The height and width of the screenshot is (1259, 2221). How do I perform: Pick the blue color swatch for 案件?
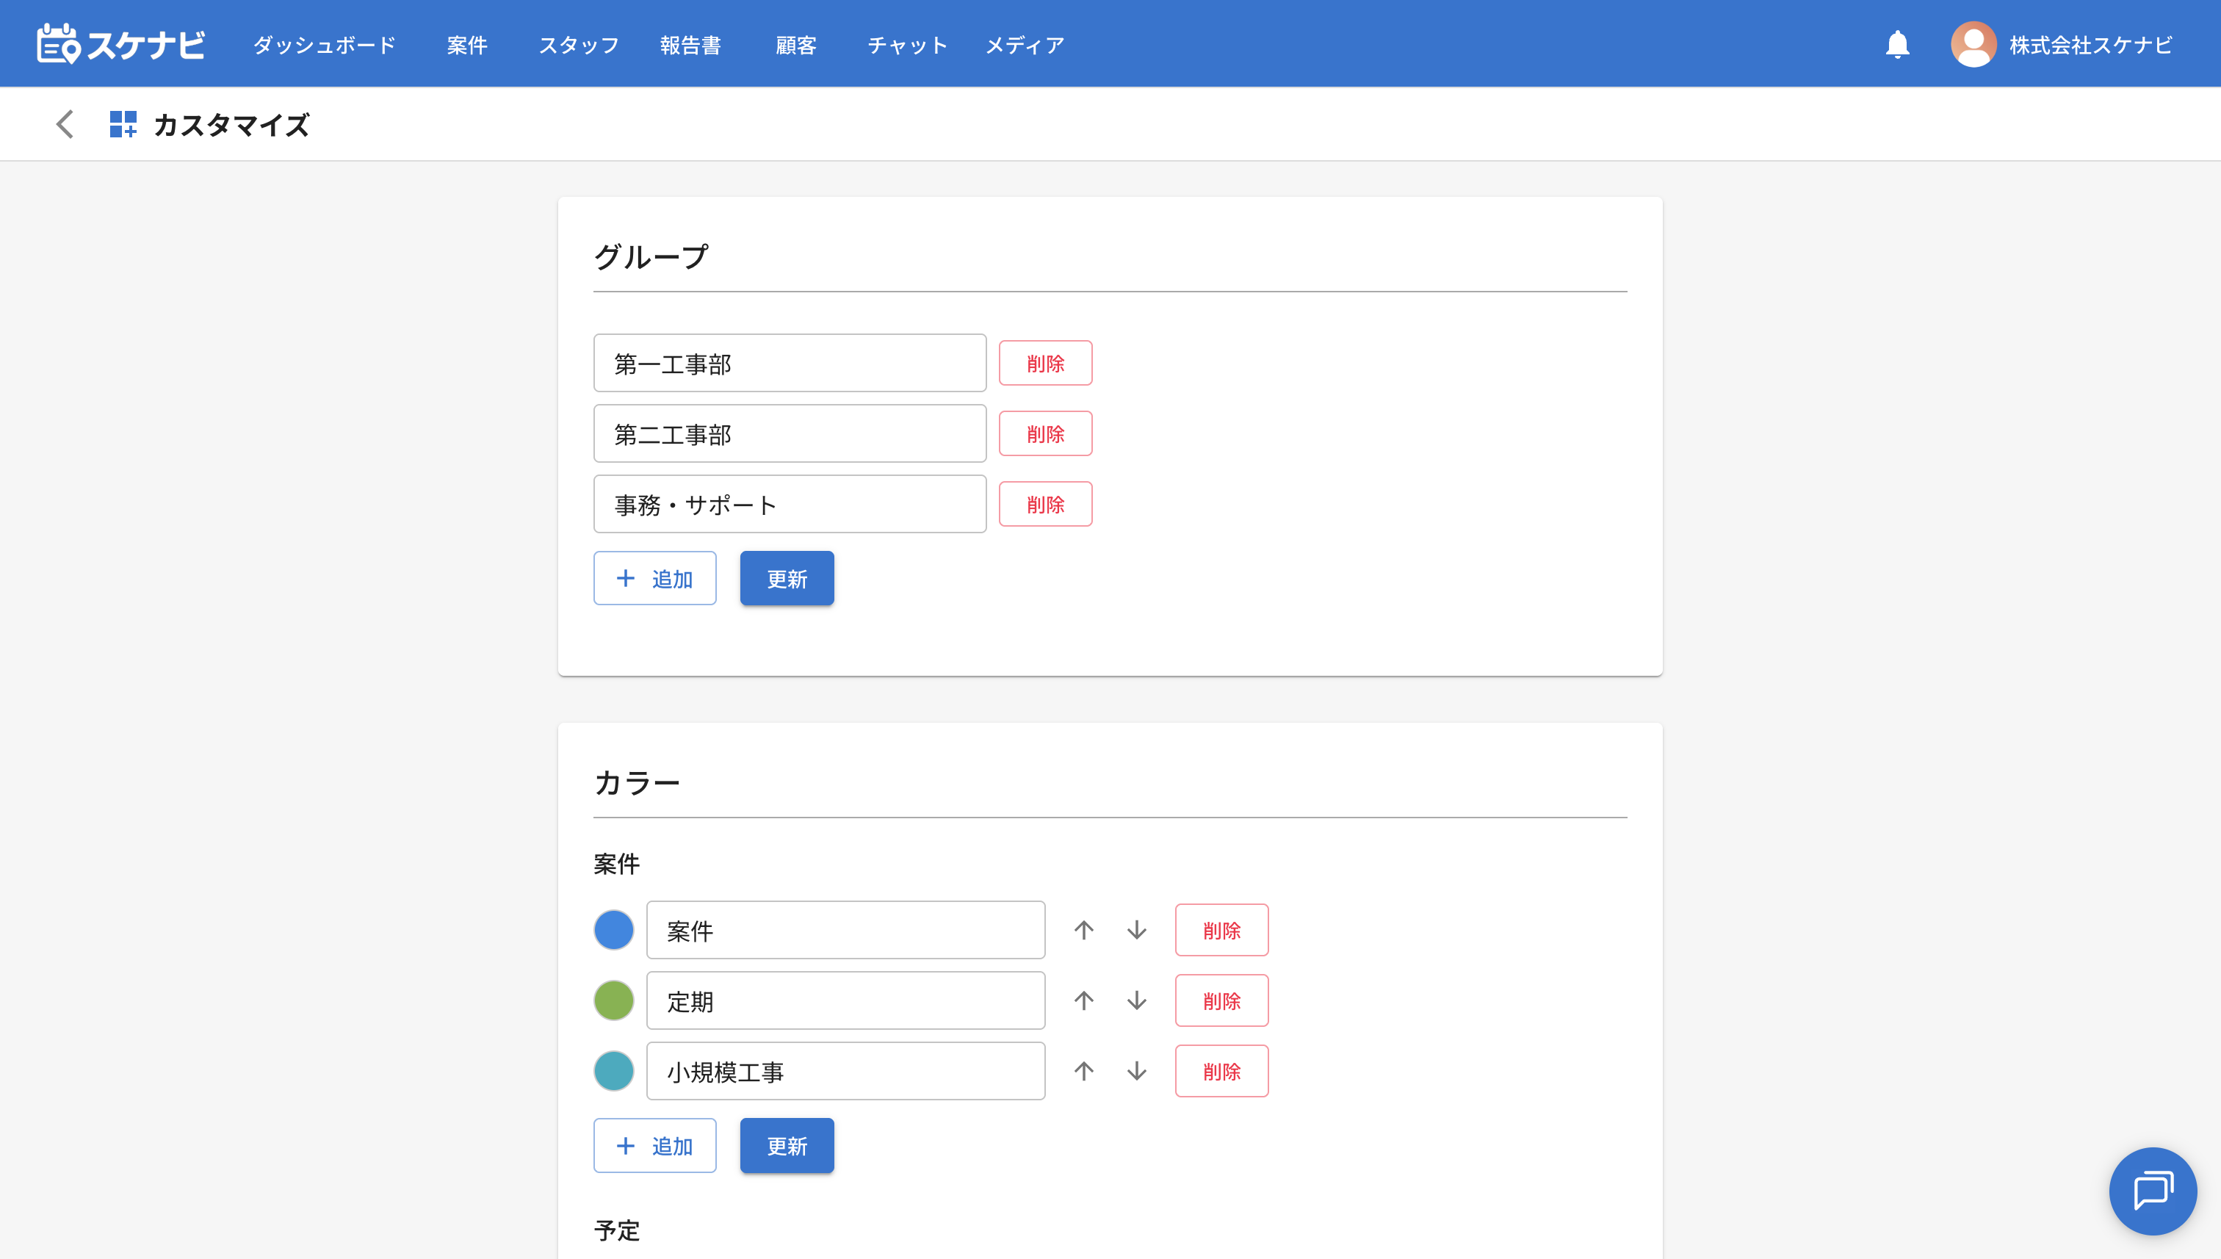(613, 931)
